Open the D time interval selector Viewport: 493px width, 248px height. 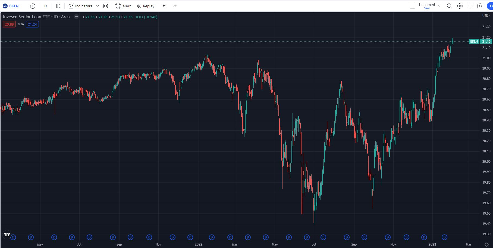[45, 6]
